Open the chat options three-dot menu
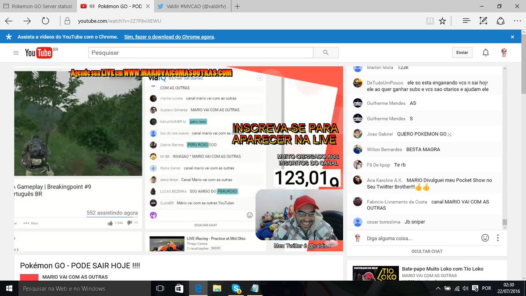Screen dimensions: 526x296 pyautogui.click(x=498, y=238)
